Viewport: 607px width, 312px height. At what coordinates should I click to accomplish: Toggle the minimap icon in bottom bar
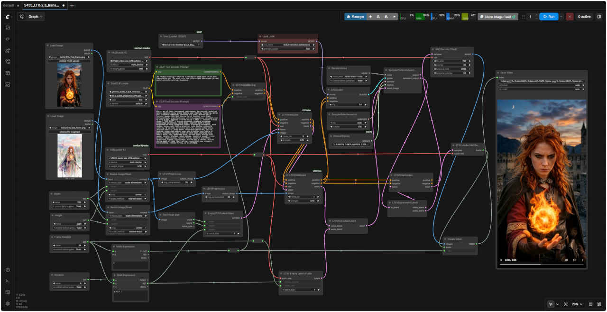590,304
